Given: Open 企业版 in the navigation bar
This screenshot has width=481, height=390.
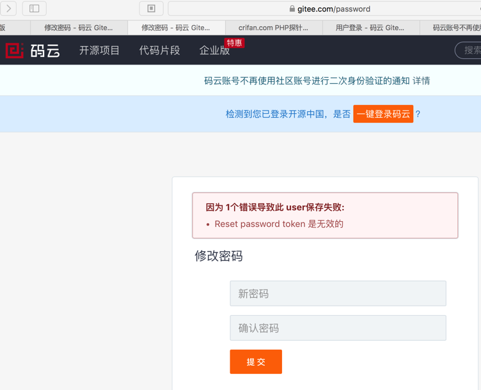Looking at the screenshot, I should pyautogui.click(x=215, y=51).
